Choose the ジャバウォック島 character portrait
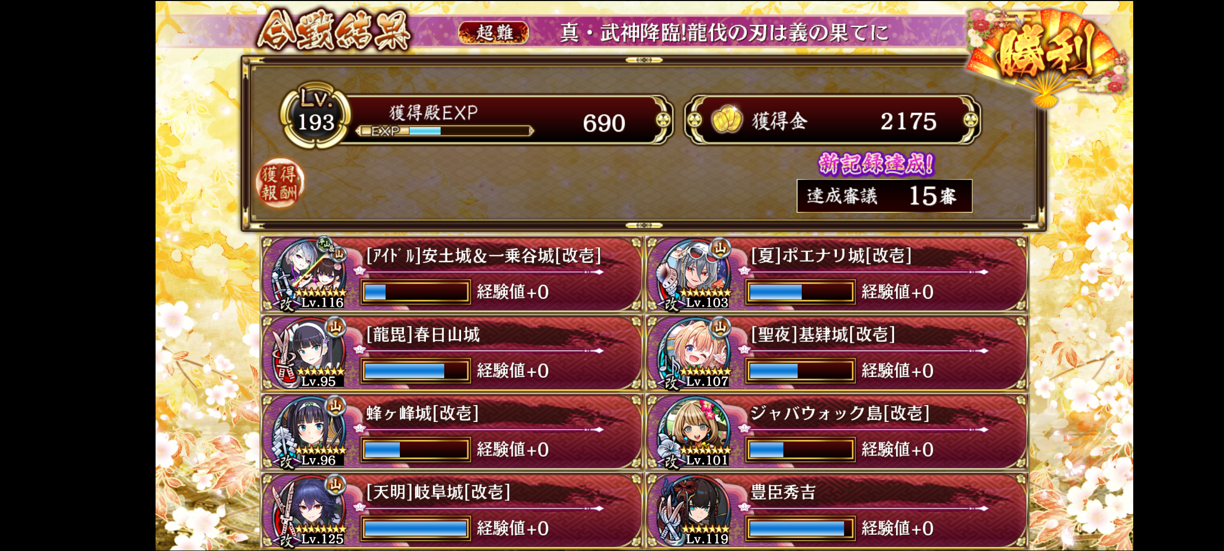Viewport: 1224px width, 551px height. tap(695, 432)
